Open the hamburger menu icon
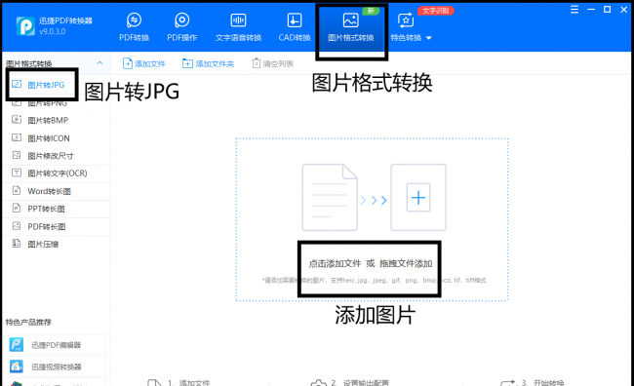Screen dimensions: 634x386 click(575, 10)
